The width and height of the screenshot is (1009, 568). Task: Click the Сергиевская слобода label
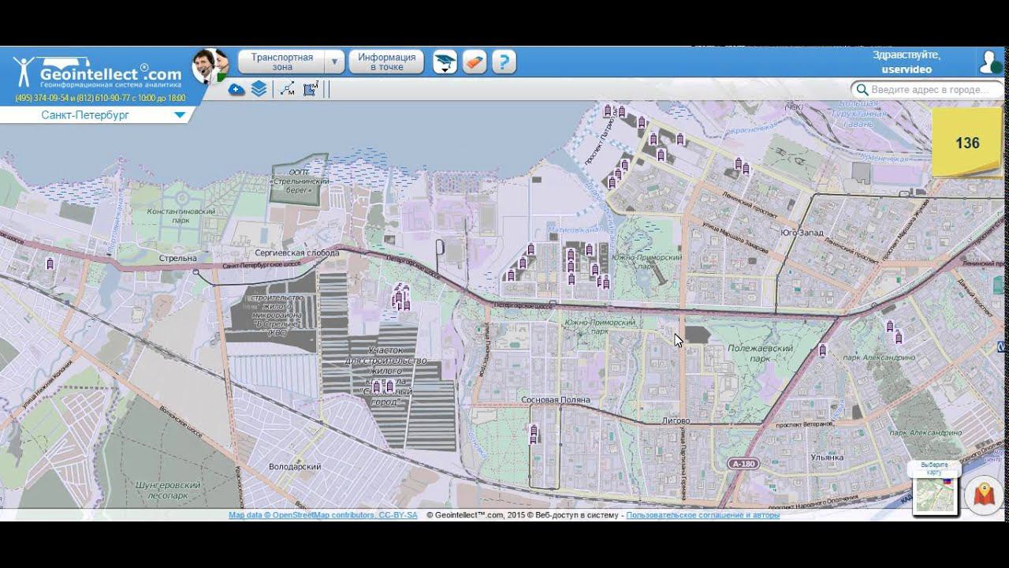coord(297,253)
